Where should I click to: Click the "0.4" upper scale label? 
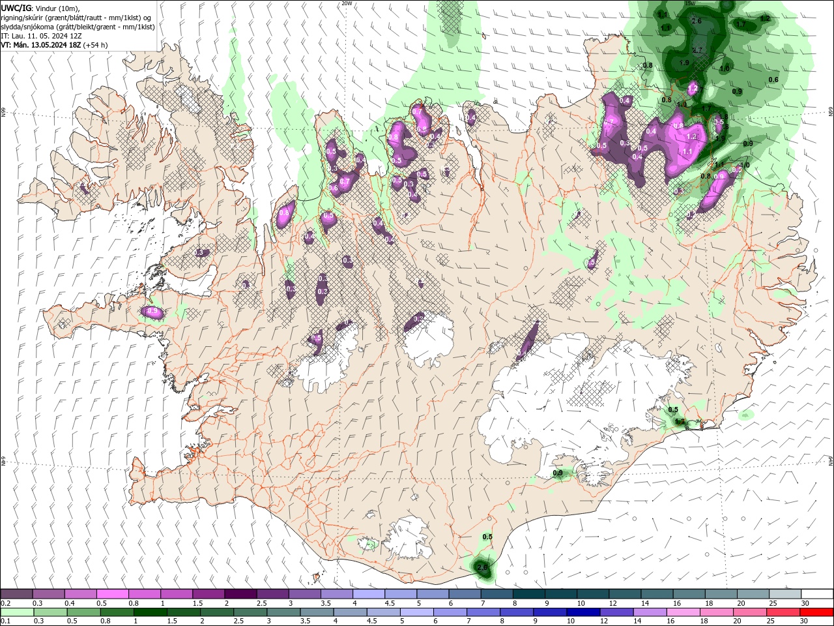[70, 603]
